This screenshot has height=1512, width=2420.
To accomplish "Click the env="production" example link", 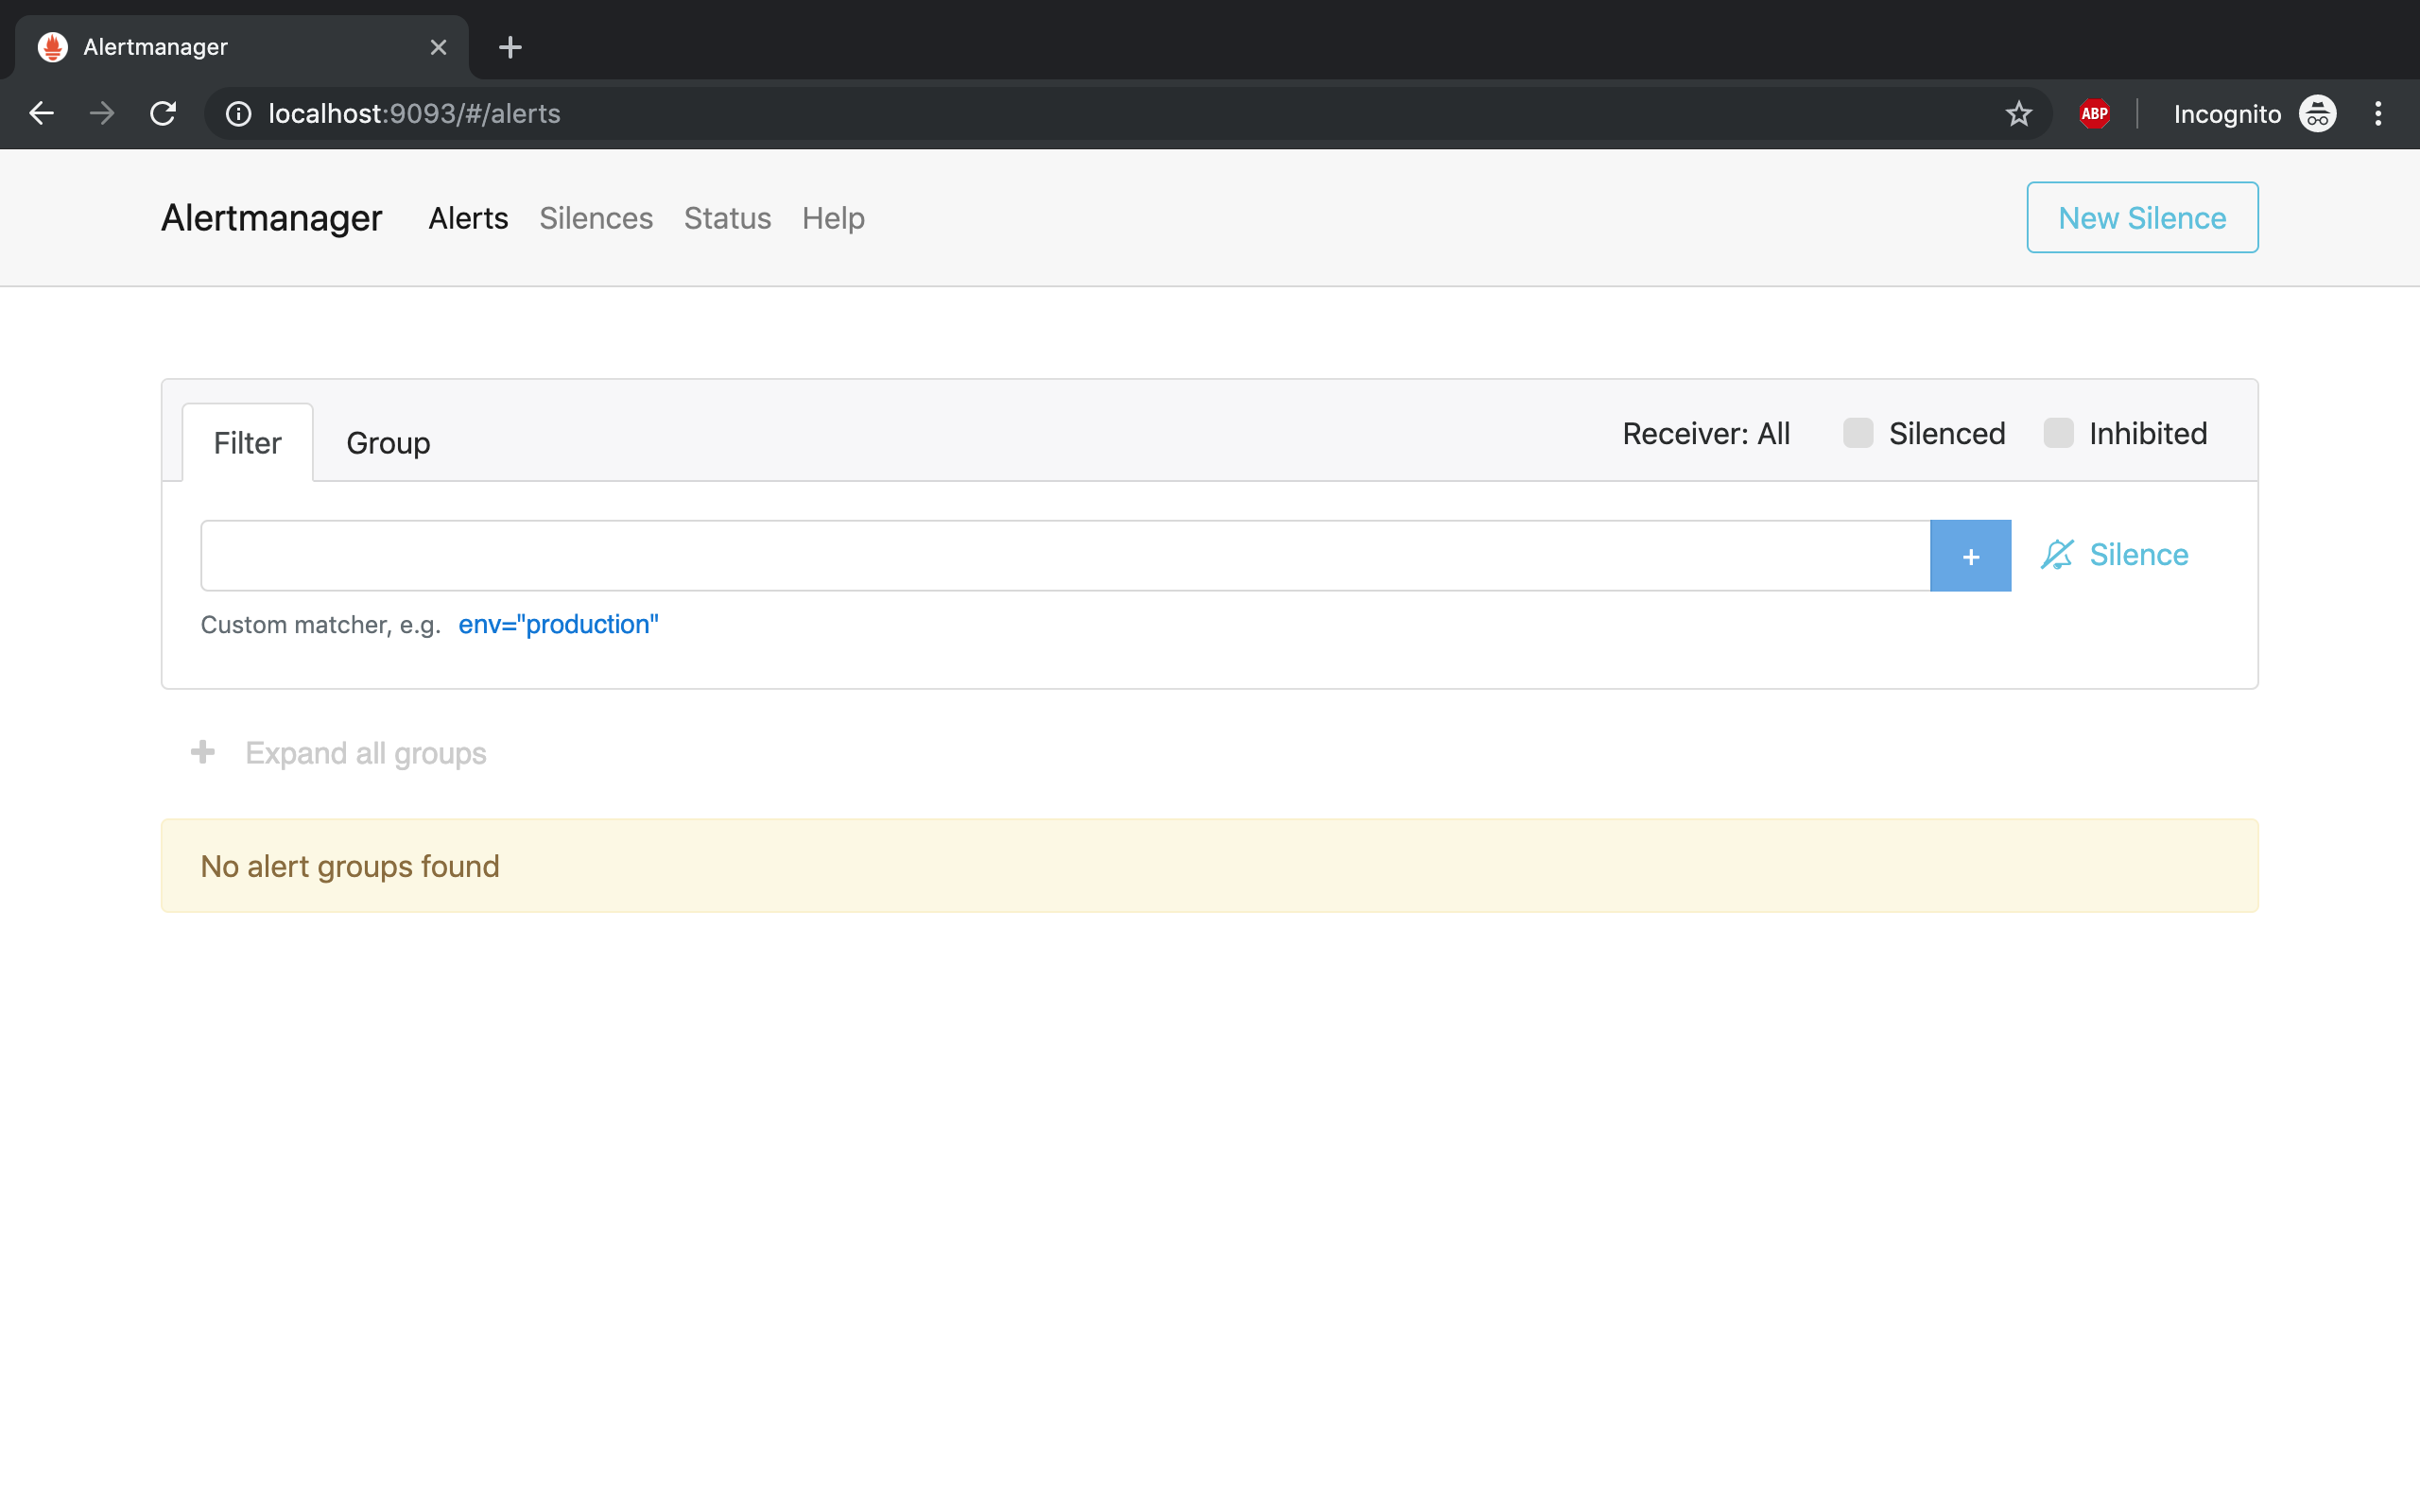I will 558,622.
